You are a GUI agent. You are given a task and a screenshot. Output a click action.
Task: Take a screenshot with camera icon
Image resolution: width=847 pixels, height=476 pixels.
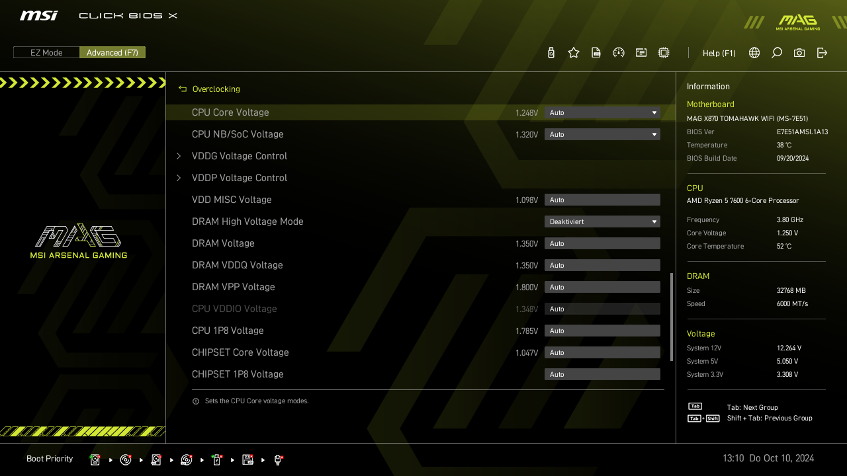click(799, 53)
